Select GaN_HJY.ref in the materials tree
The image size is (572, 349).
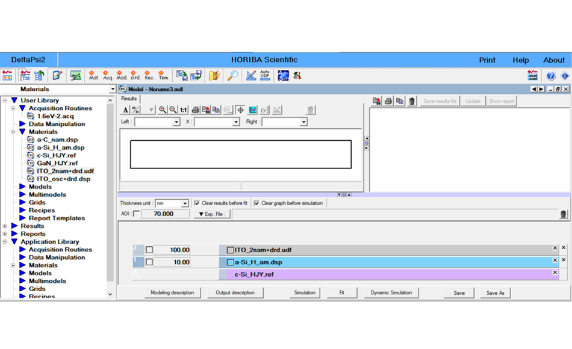pos(57,163)
